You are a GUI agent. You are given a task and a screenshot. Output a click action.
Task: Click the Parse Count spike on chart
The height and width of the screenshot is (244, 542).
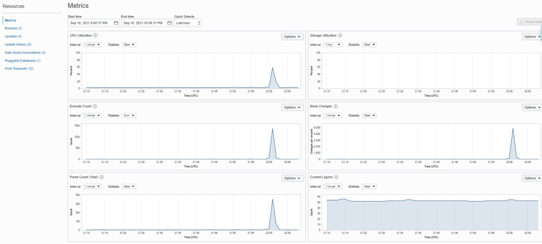273,200
